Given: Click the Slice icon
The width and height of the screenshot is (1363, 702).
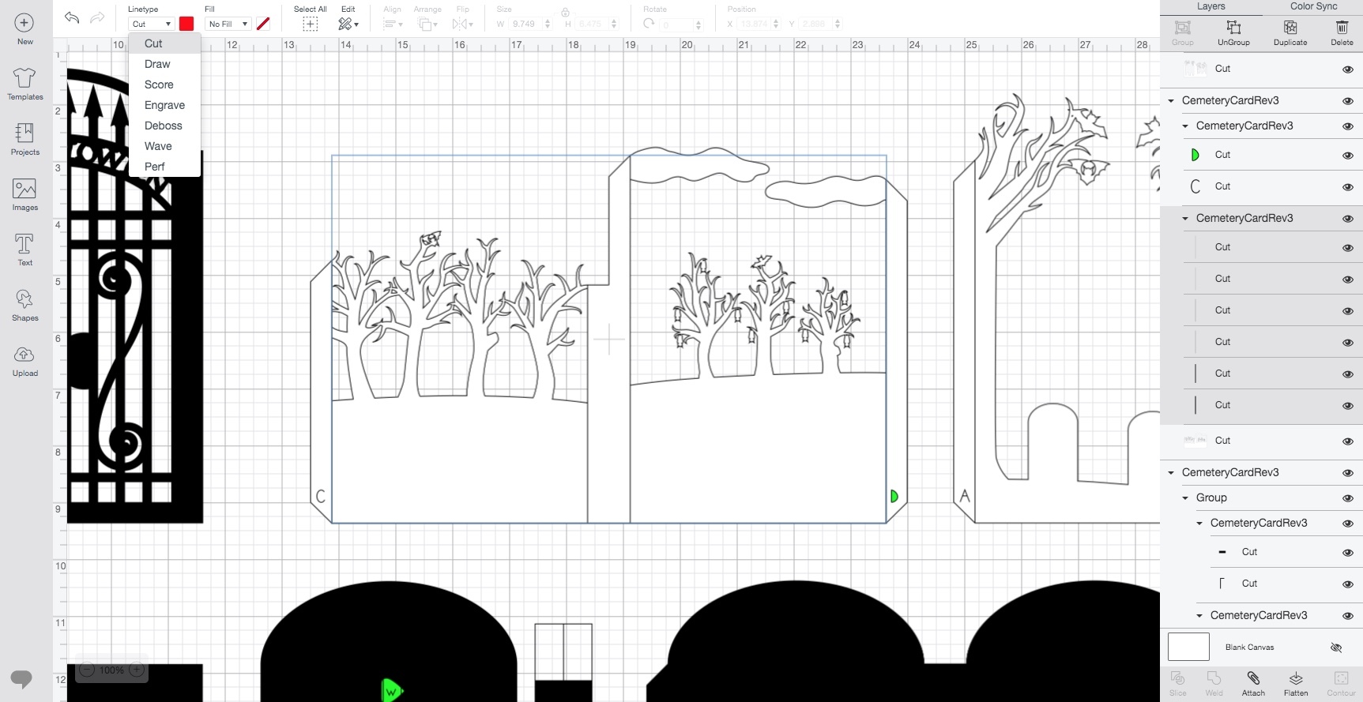Looking at the screenshot, I should 1177,678.
